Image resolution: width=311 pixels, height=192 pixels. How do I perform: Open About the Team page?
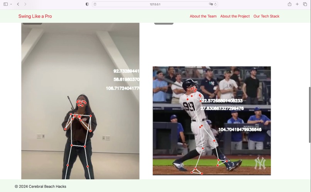click(x=203, y=16)
